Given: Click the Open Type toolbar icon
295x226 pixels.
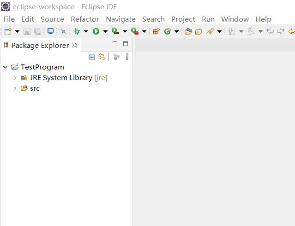Looking at the screenshot, I should 188,31.
